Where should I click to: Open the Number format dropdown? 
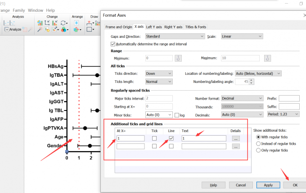241,98
